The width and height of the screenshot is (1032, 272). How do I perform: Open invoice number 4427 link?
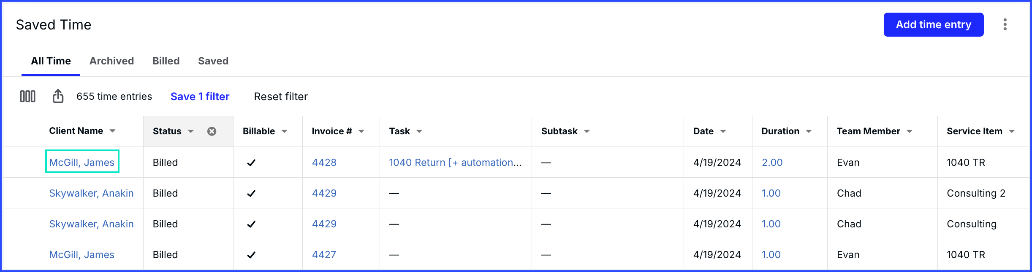324,255
